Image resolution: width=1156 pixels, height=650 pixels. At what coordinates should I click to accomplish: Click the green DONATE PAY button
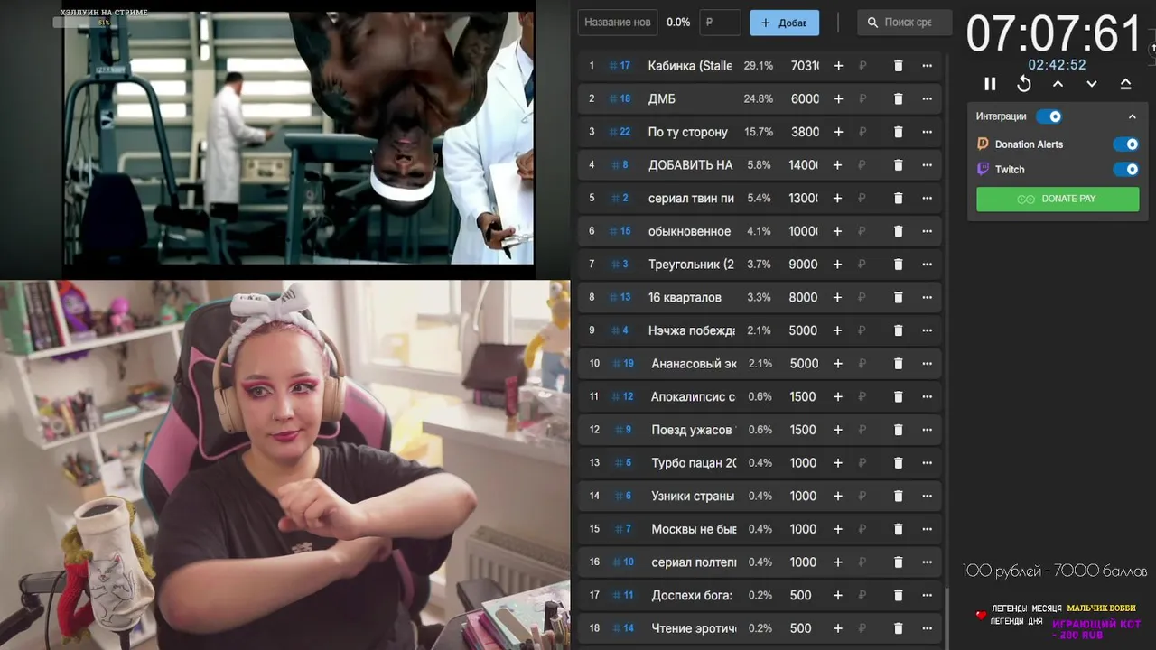tap(1058, 199)
